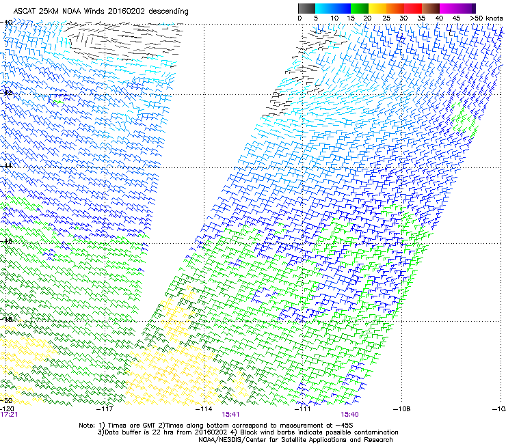Viewport: 506px width, 444px height.
Task: Click the gray 0-5 knots color swatch
Action: click(x=306, y=8)
